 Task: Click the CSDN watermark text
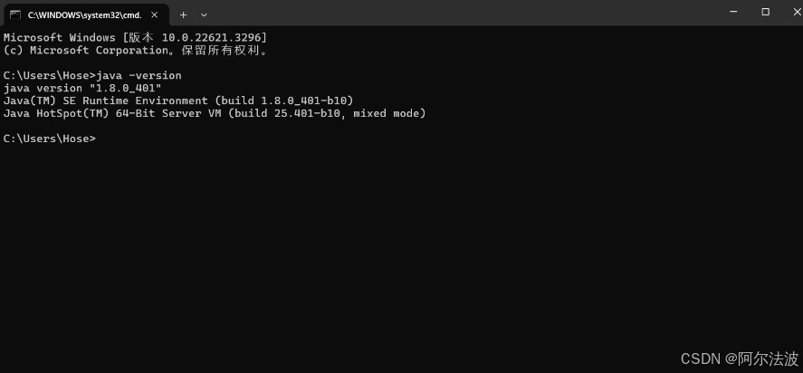pos(700,359)
